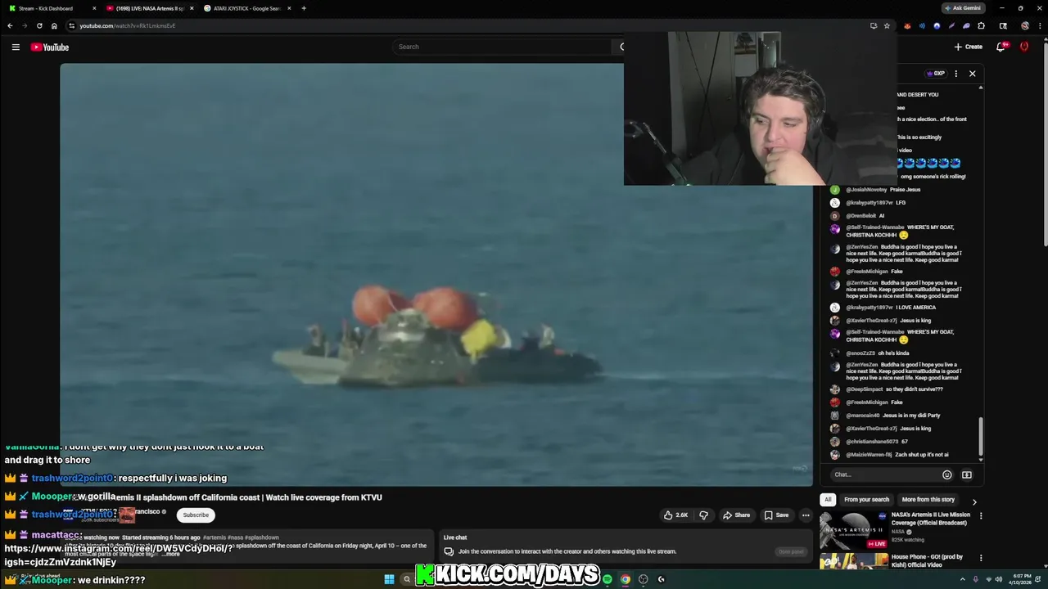This screenshot has height=589, width=1048.
Task: Click the Open panel button for live chat
Action: [x=791, y=551]
